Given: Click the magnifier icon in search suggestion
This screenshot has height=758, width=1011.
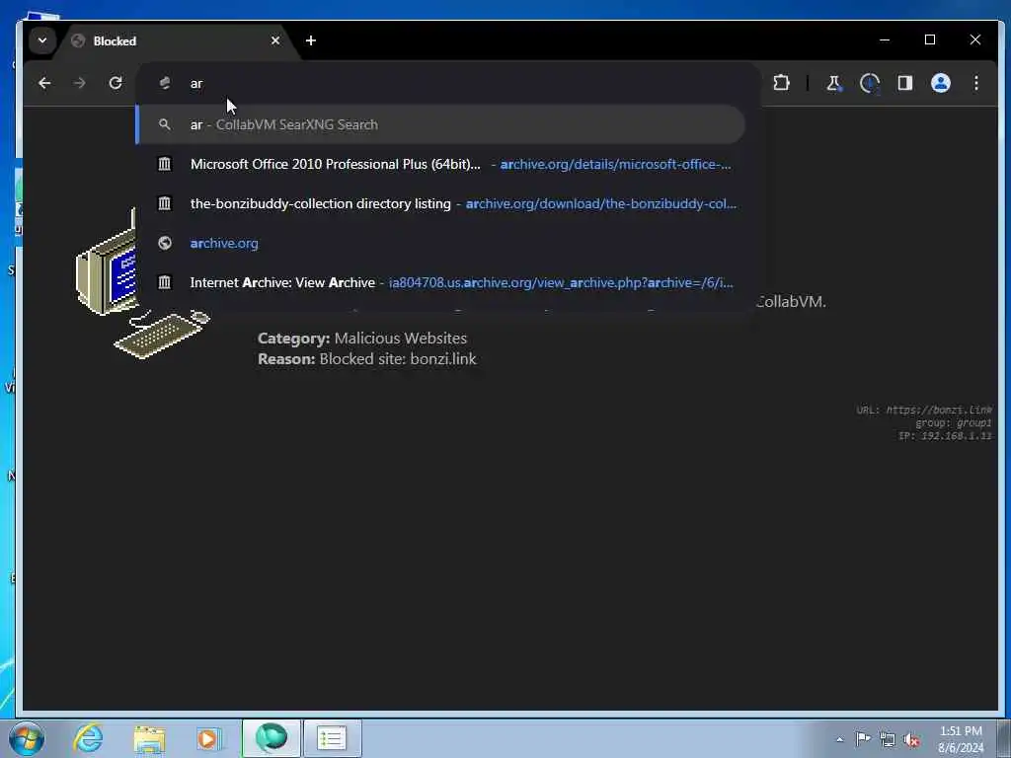Looking at the screenshot, I should (x=165, y=124).
